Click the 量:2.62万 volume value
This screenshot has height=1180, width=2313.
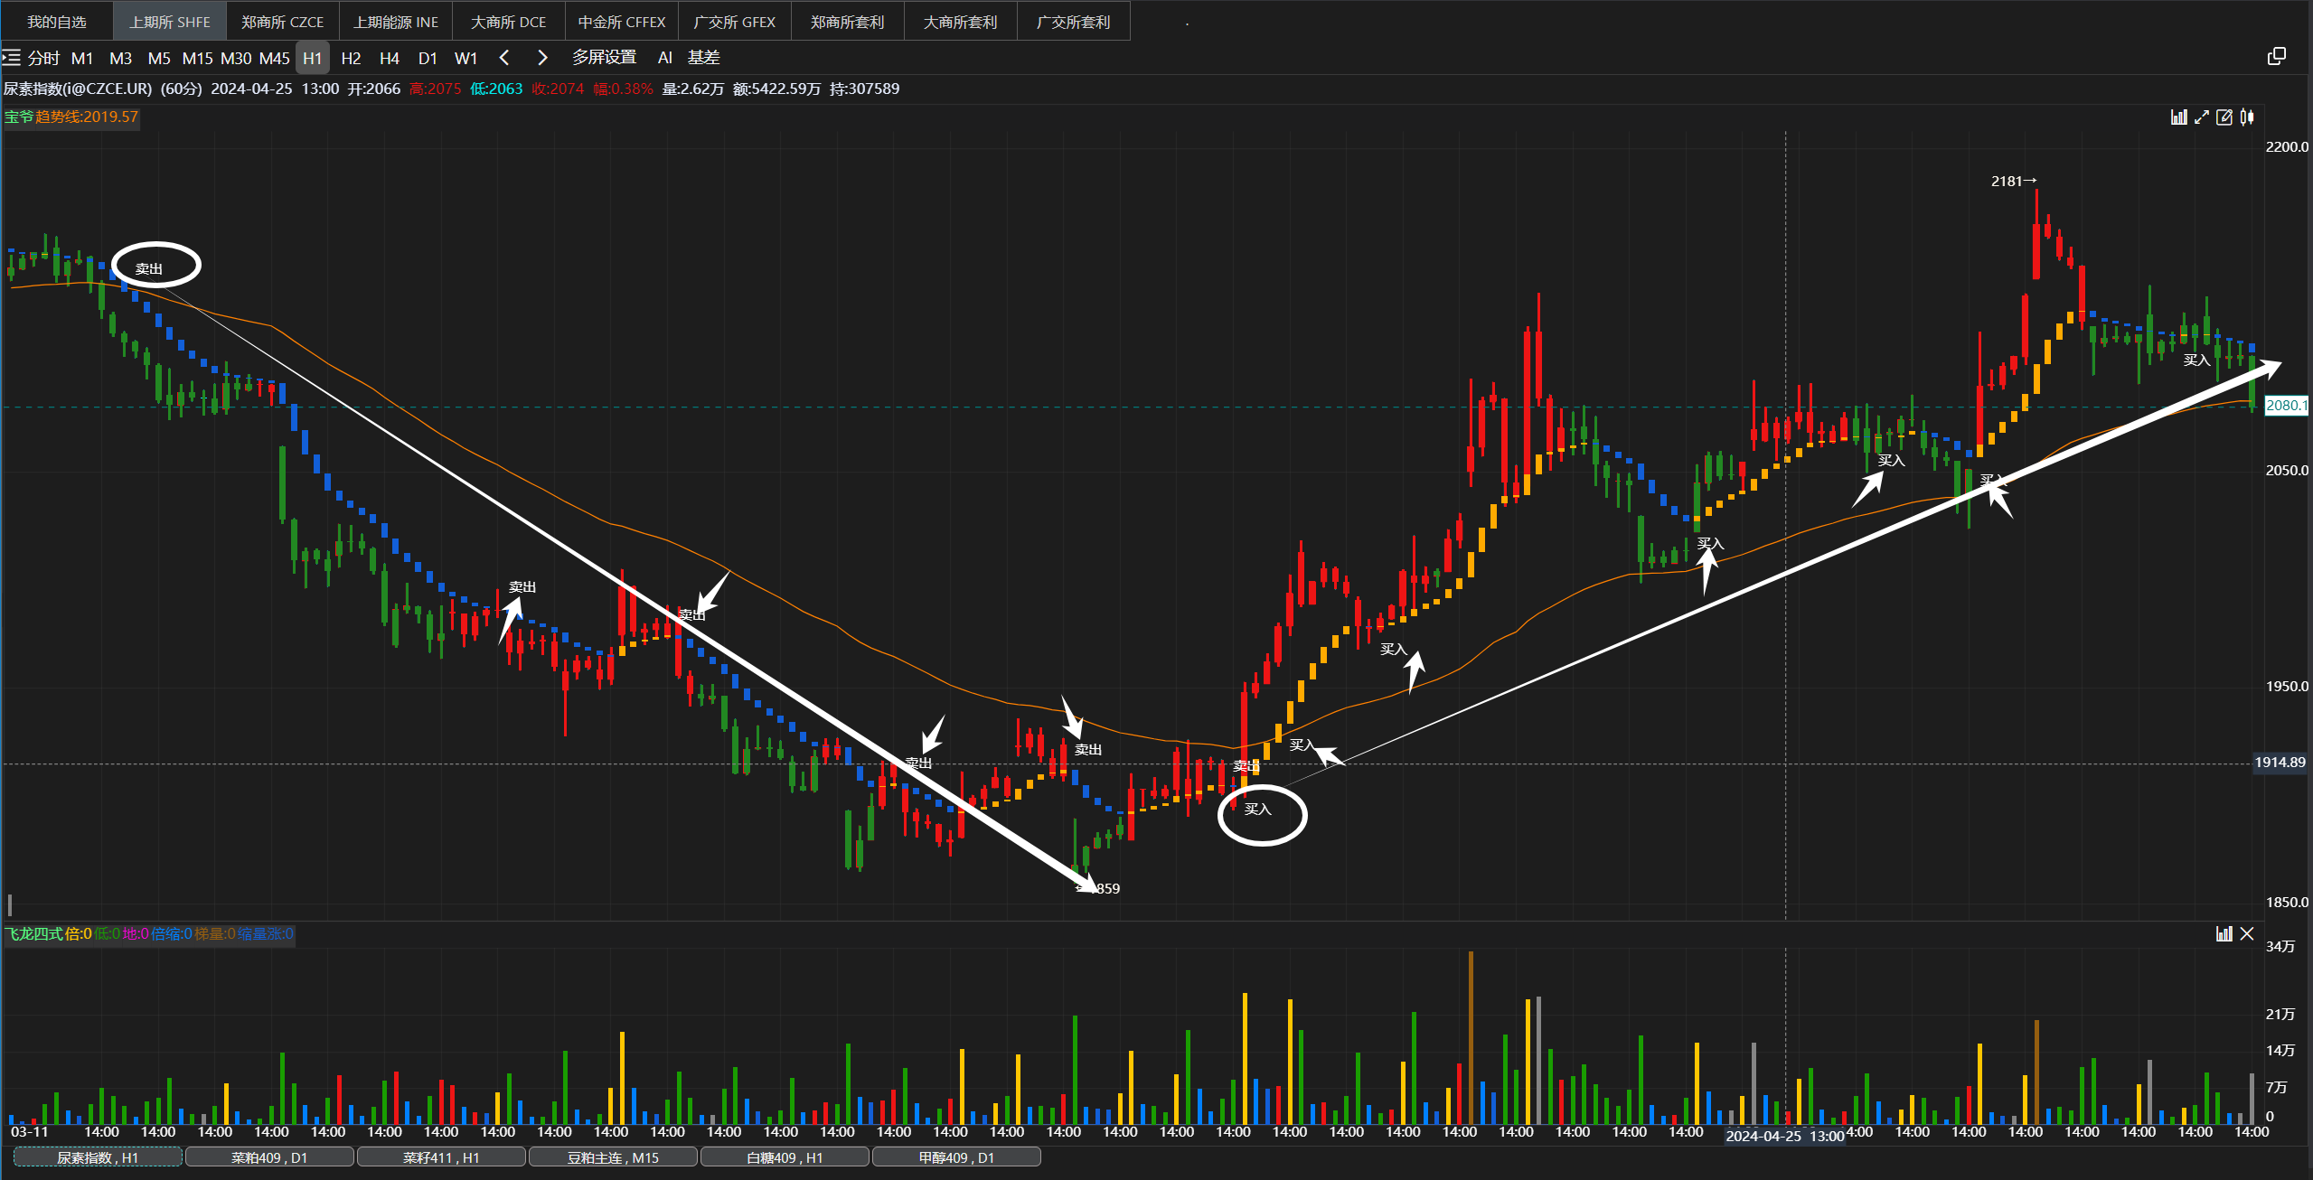(692, 89)
